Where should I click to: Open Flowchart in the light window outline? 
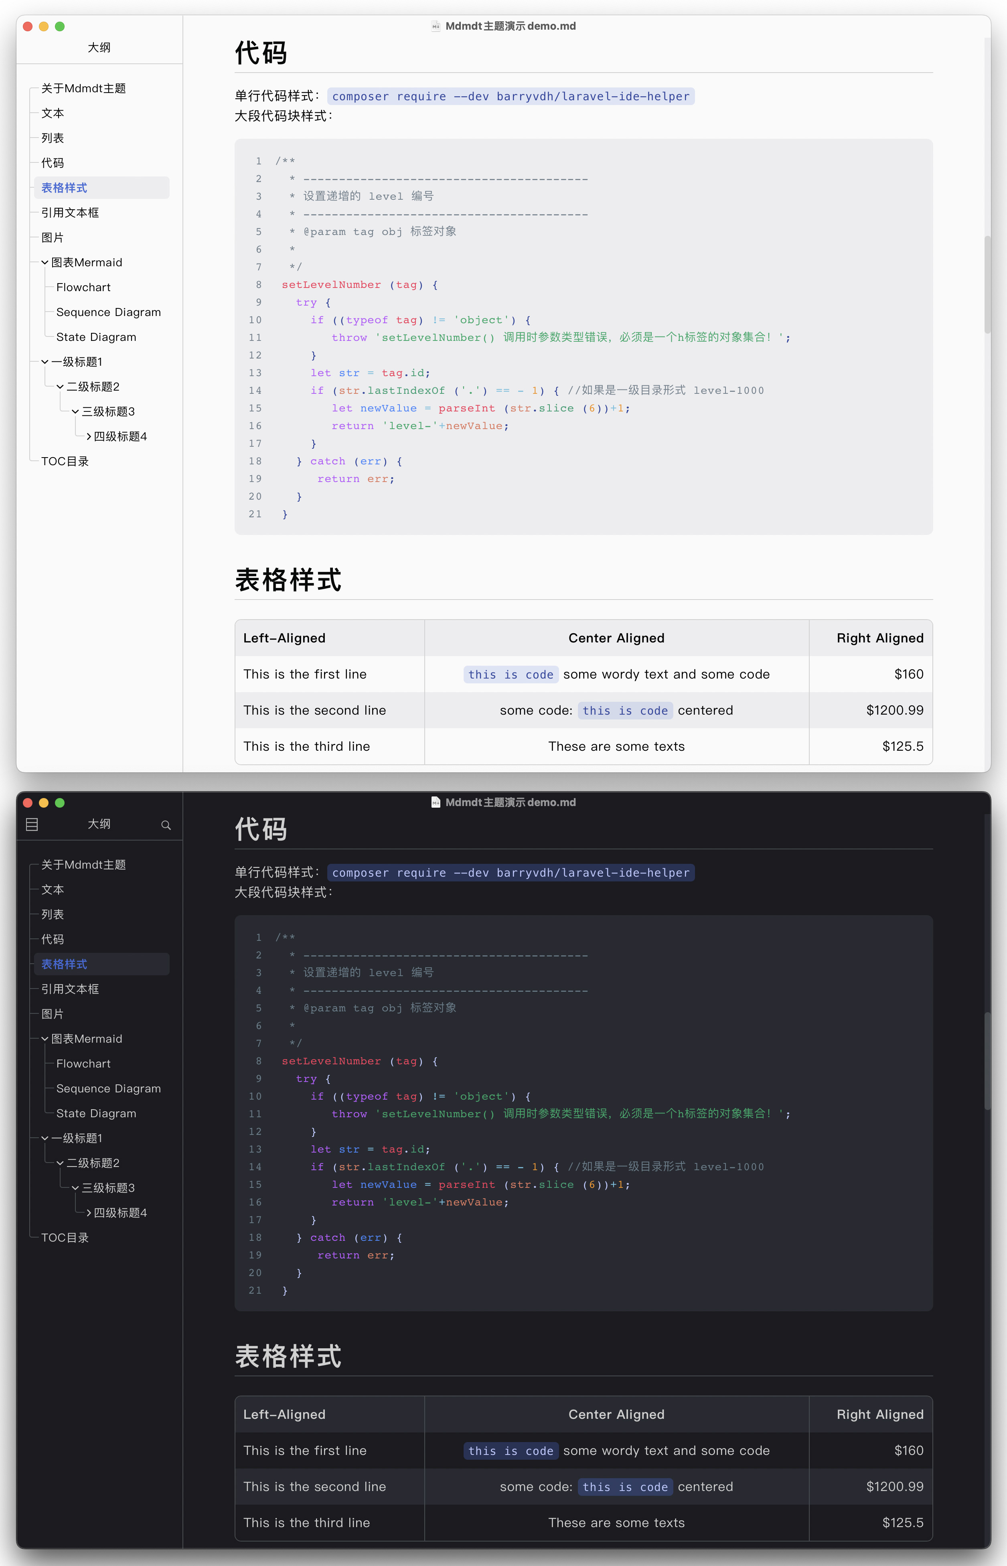click(x=83, y=288)
